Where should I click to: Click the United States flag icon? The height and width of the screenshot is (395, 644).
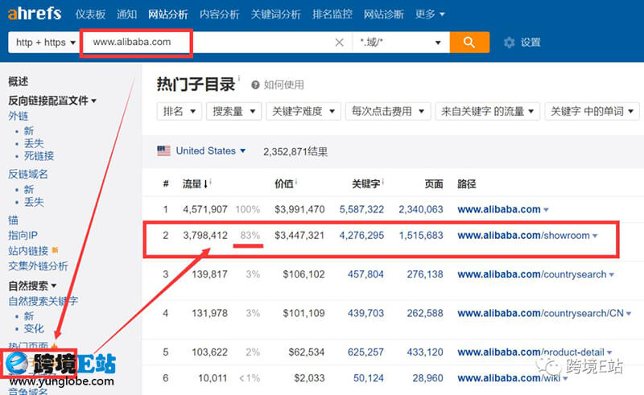pos(164,151)
